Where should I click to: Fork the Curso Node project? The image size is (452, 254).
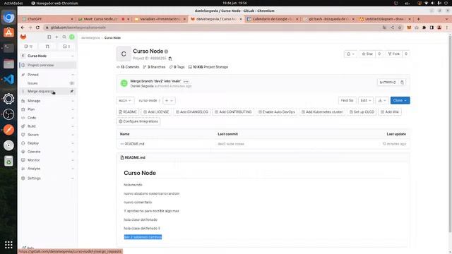tap(394, 54)
